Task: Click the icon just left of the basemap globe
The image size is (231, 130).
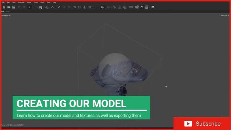Action: coord(119,7)
